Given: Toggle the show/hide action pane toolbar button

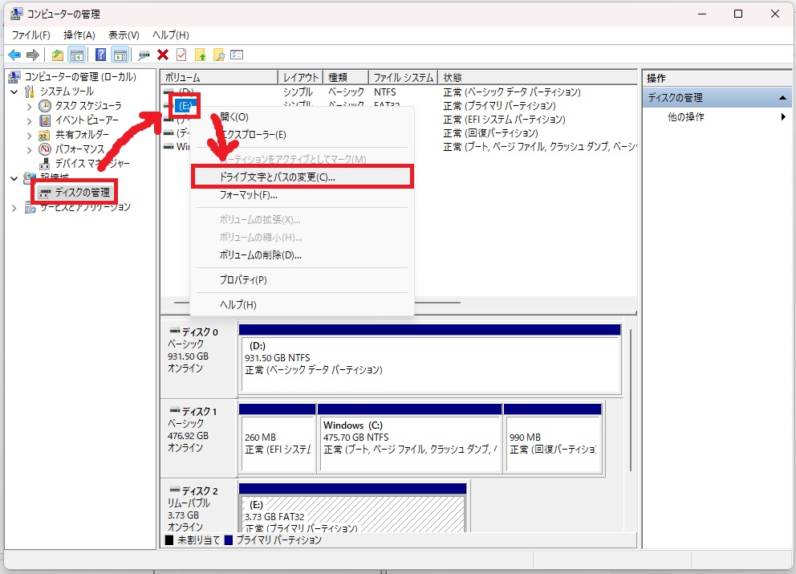Looking at the screenshot, I should (120, 55).
